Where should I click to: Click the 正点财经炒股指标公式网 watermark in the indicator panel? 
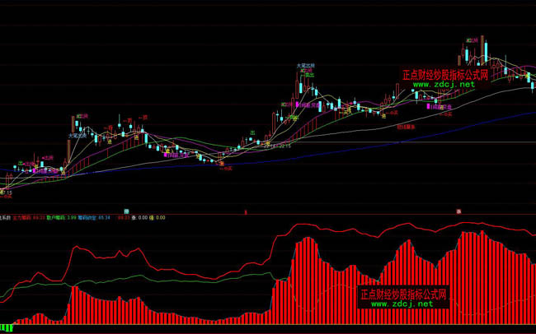[403, 293]
